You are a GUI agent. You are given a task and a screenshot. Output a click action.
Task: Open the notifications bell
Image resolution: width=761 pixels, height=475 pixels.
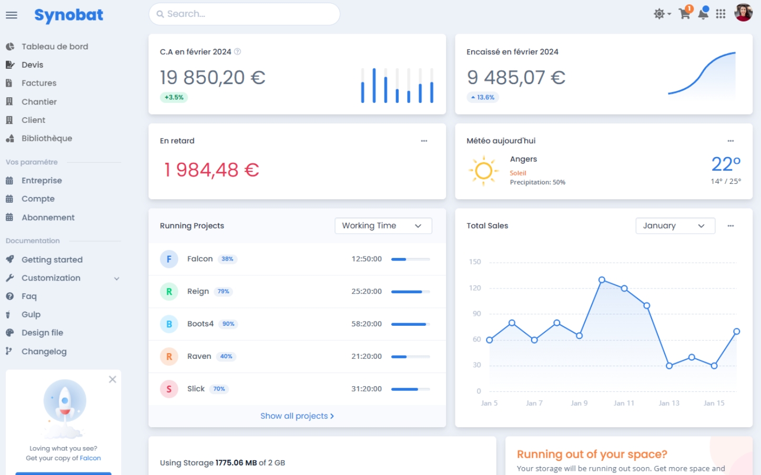click(703, 14)
